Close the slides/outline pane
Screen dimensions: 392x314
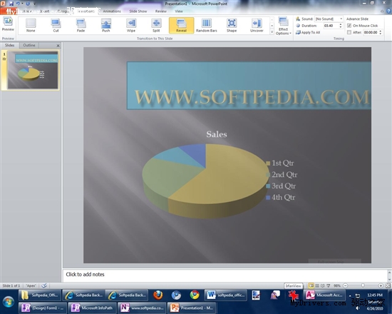[58, 46]
